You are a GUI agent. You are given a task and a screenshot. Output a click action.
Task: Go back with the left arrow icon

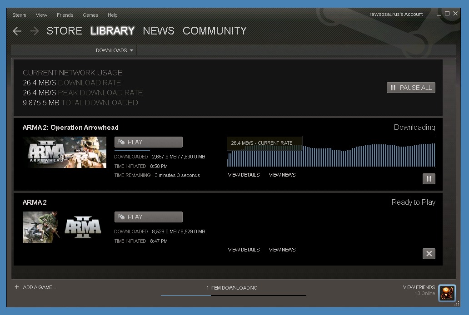17,31
